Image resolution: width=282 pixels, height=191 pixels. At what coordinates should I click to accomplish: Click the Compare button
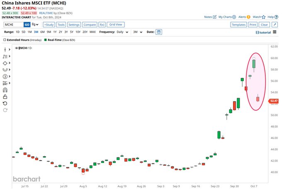(x=90, y=25)
